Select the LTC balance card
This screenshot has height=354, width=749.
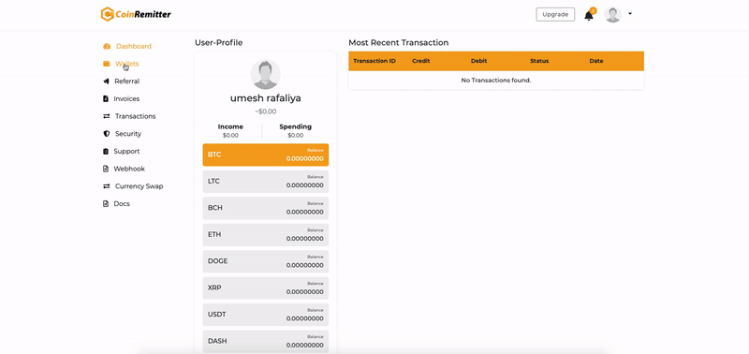[x=266, y=182]
